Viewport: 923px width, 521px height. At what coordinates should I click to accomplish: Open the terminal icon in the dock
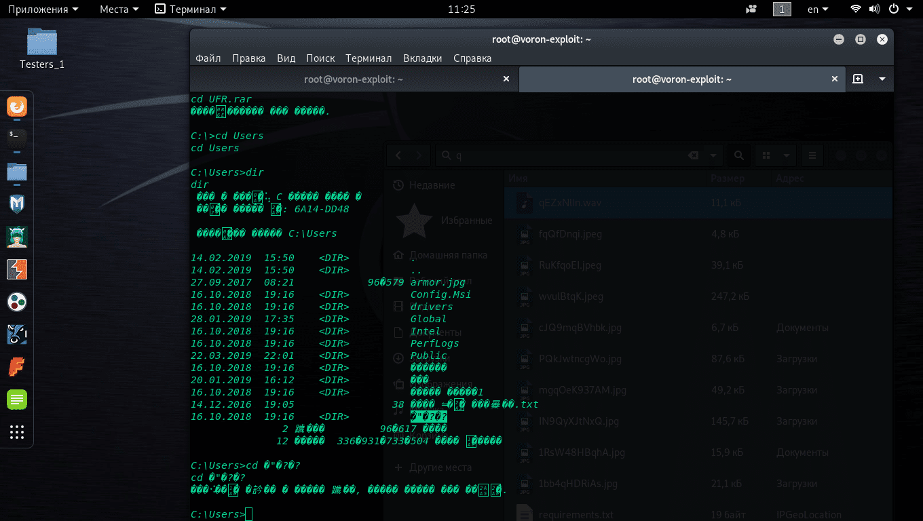pos(17,138)
